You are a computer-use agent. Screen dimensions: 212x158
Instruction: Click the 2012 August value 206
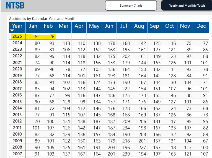pos(142,121)
